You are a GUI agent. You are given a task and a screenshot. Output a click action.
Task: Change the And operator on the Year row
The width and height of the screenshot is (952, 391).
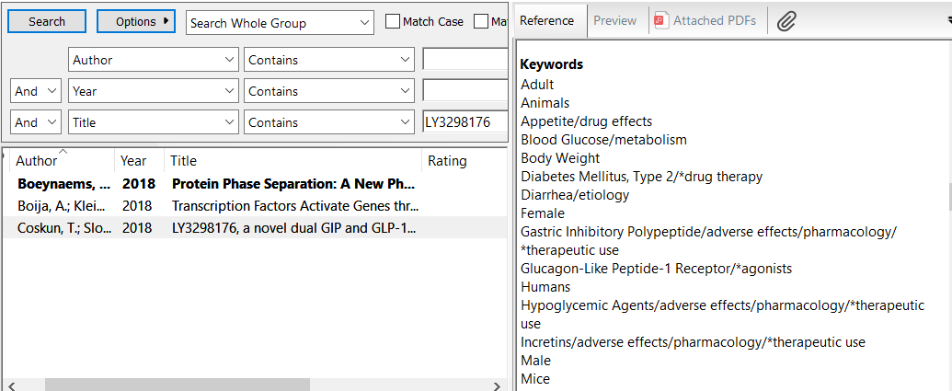36,91
